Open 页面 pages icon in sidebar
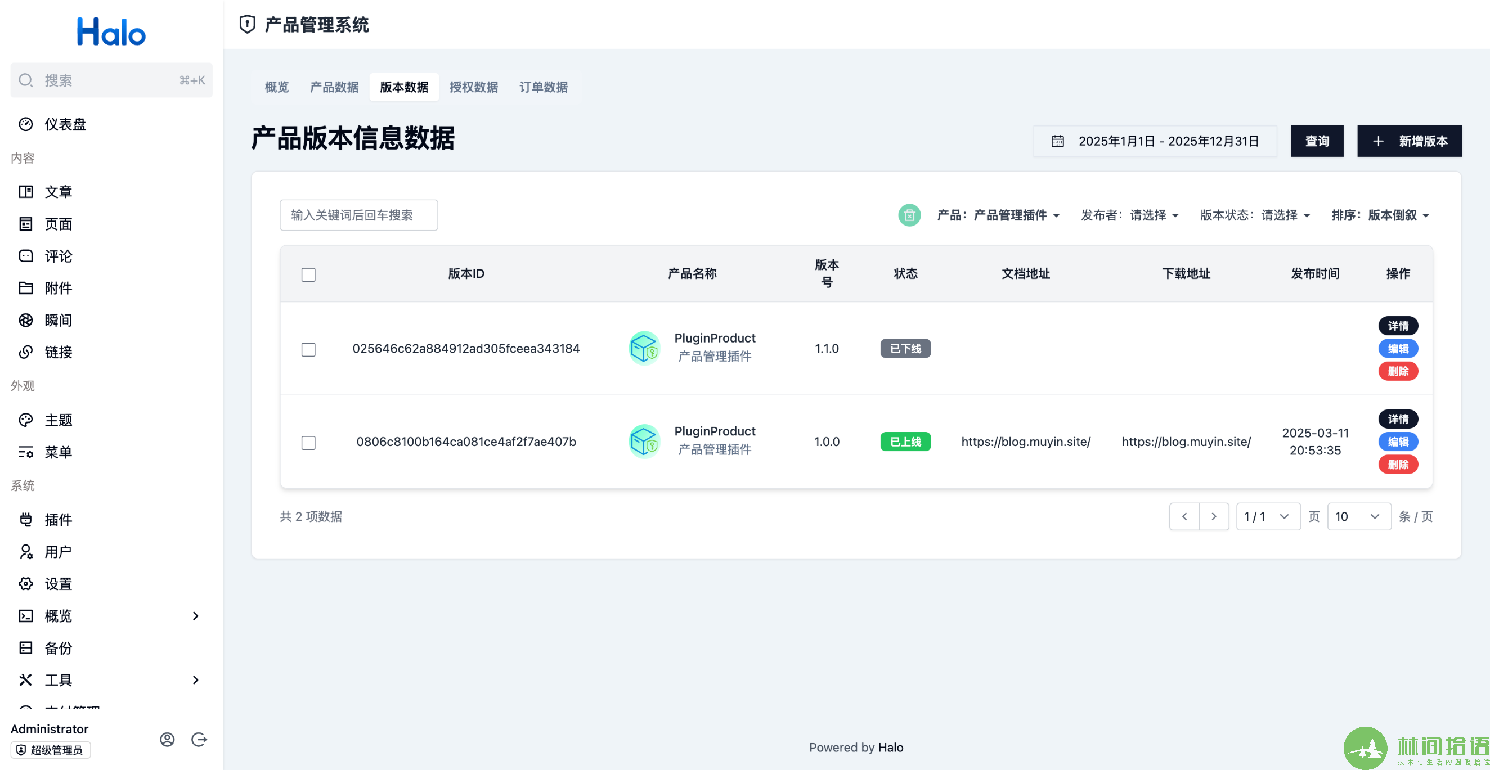 (25, 224)
